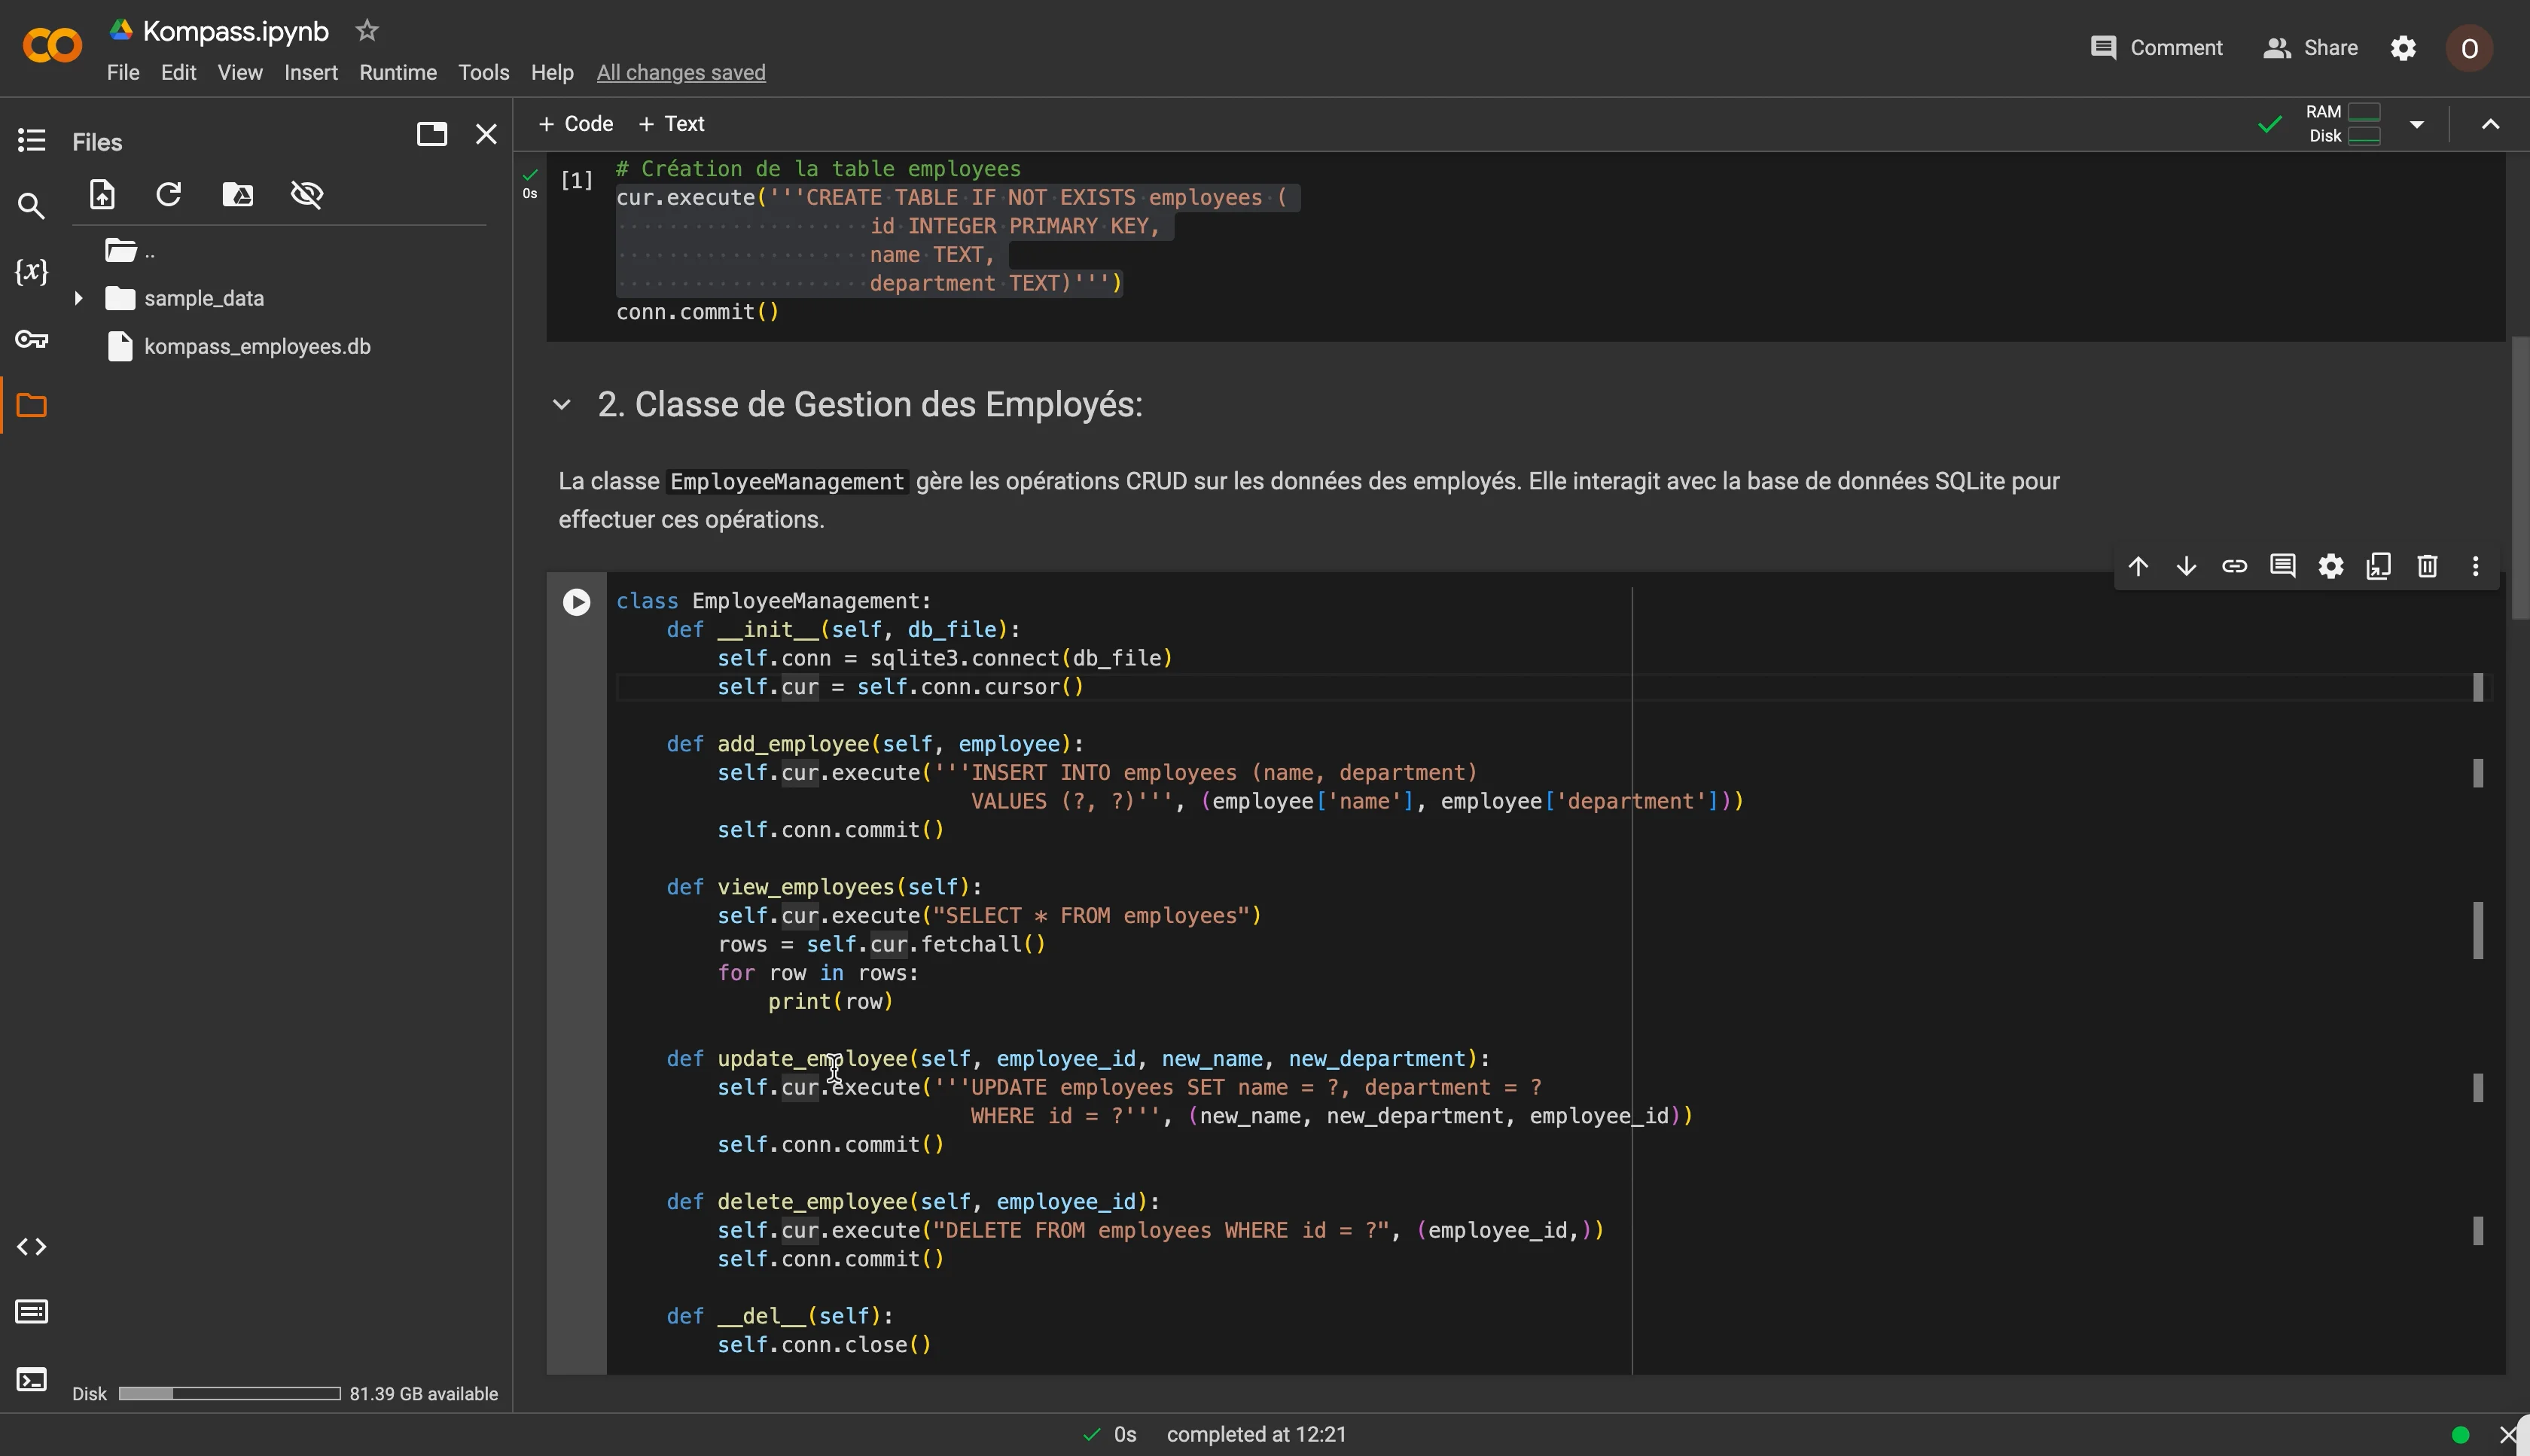Open the Table of contents panel
Viewport: 2530px width, 1456px height.
click(31, 140)
